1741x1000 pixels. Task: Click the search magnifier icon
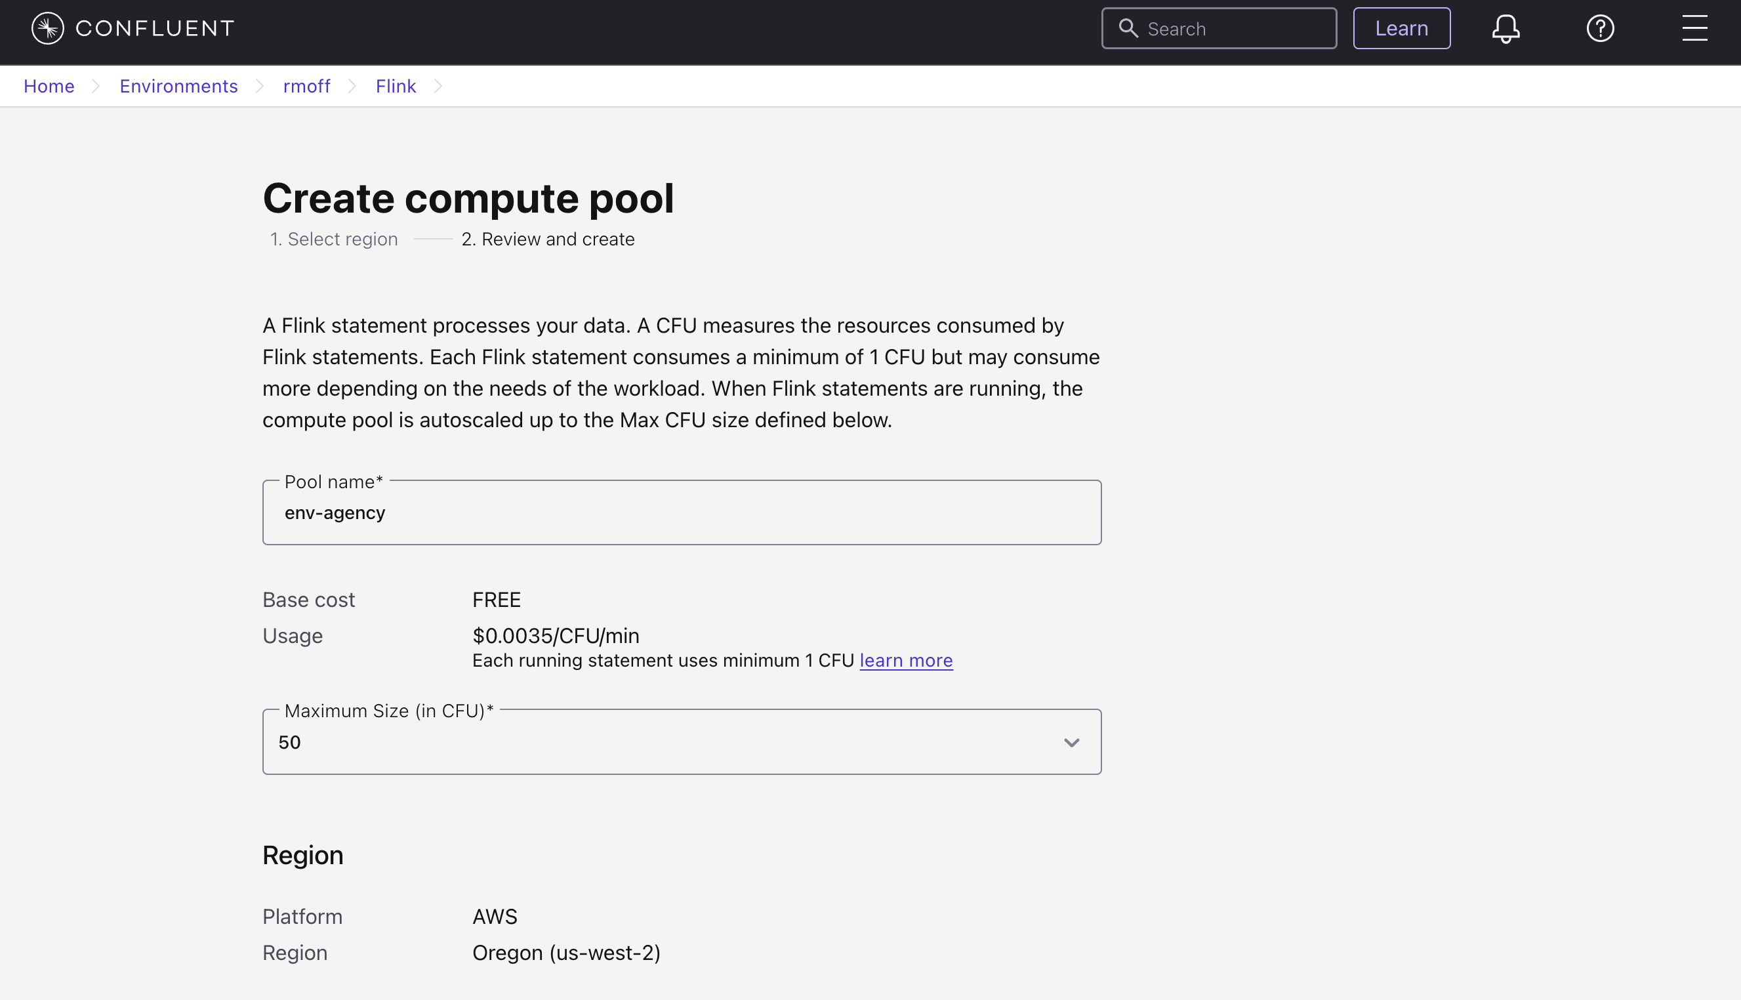1128,28
